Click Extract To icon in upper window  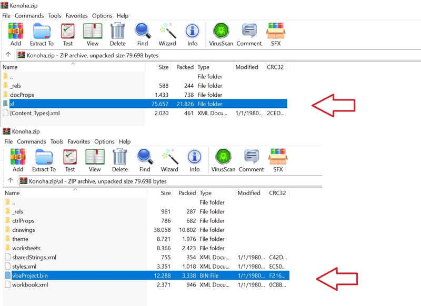point(42,35)
